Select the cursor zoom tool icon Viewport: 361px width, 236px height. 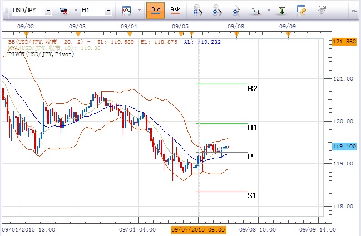236,11
